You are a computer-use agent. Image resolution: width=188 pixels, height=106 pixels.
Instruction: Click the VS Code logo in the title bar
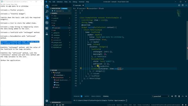click(46, 2)
